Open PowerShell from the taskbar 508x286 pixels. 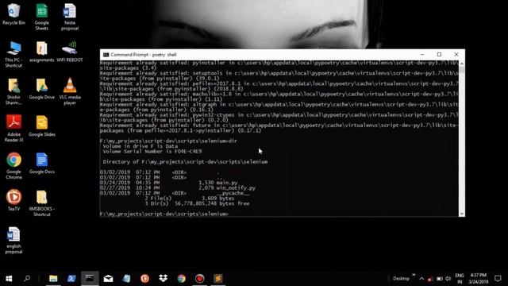pos(71,278)
